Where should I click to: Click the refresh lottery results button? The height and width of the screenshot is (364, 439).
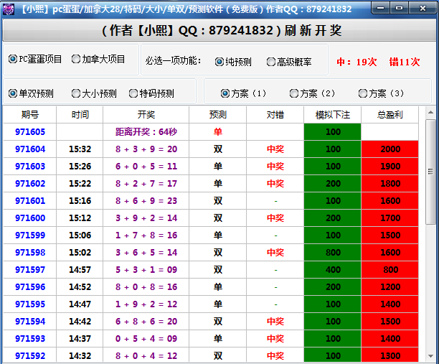tap(219, 31)
